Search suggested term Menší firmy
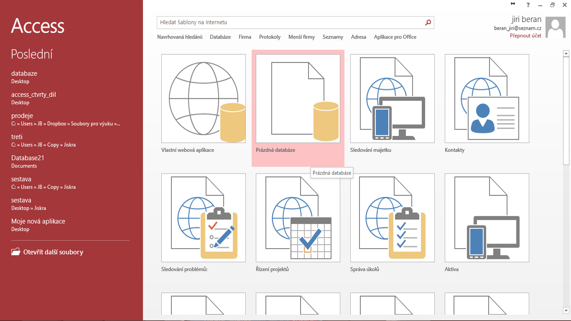This screenshot has height=321, width=571. 301,37
